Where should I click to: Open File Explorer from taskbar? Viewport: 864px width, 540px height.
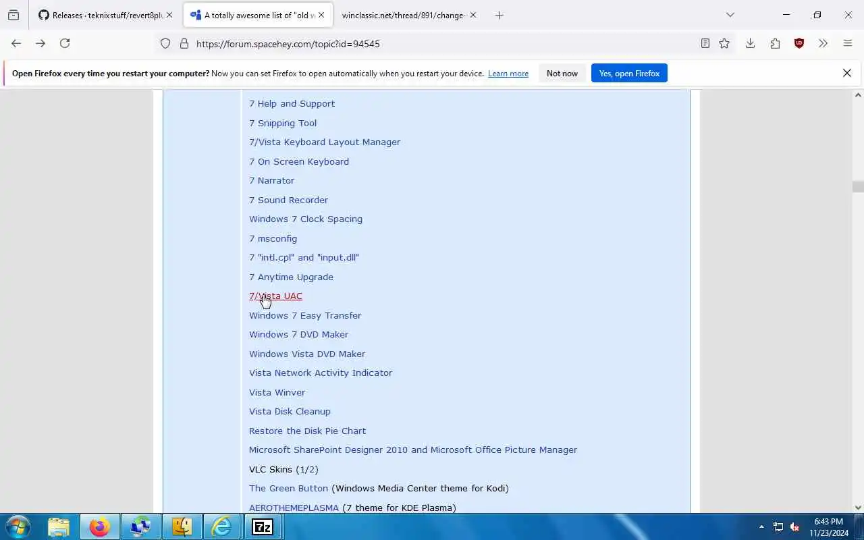(59, 526)
